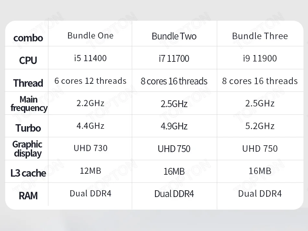
Task: Click the Thread row label
Action: (x=28, y=83)
